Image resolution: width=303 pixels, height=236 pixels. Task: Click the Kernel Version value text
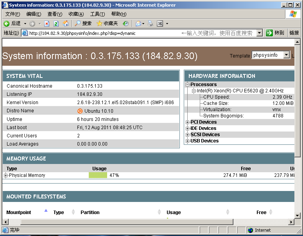click(126, 103)
